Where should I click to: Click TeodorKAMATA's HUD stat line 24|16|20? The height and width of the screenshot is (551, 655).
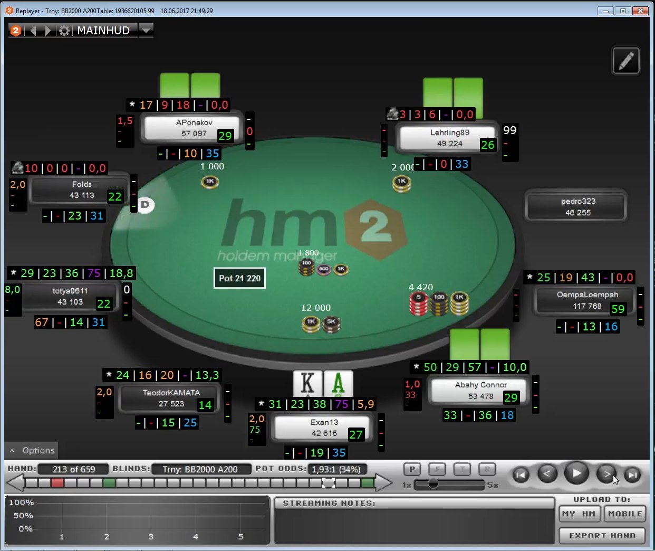click(162, 375)
